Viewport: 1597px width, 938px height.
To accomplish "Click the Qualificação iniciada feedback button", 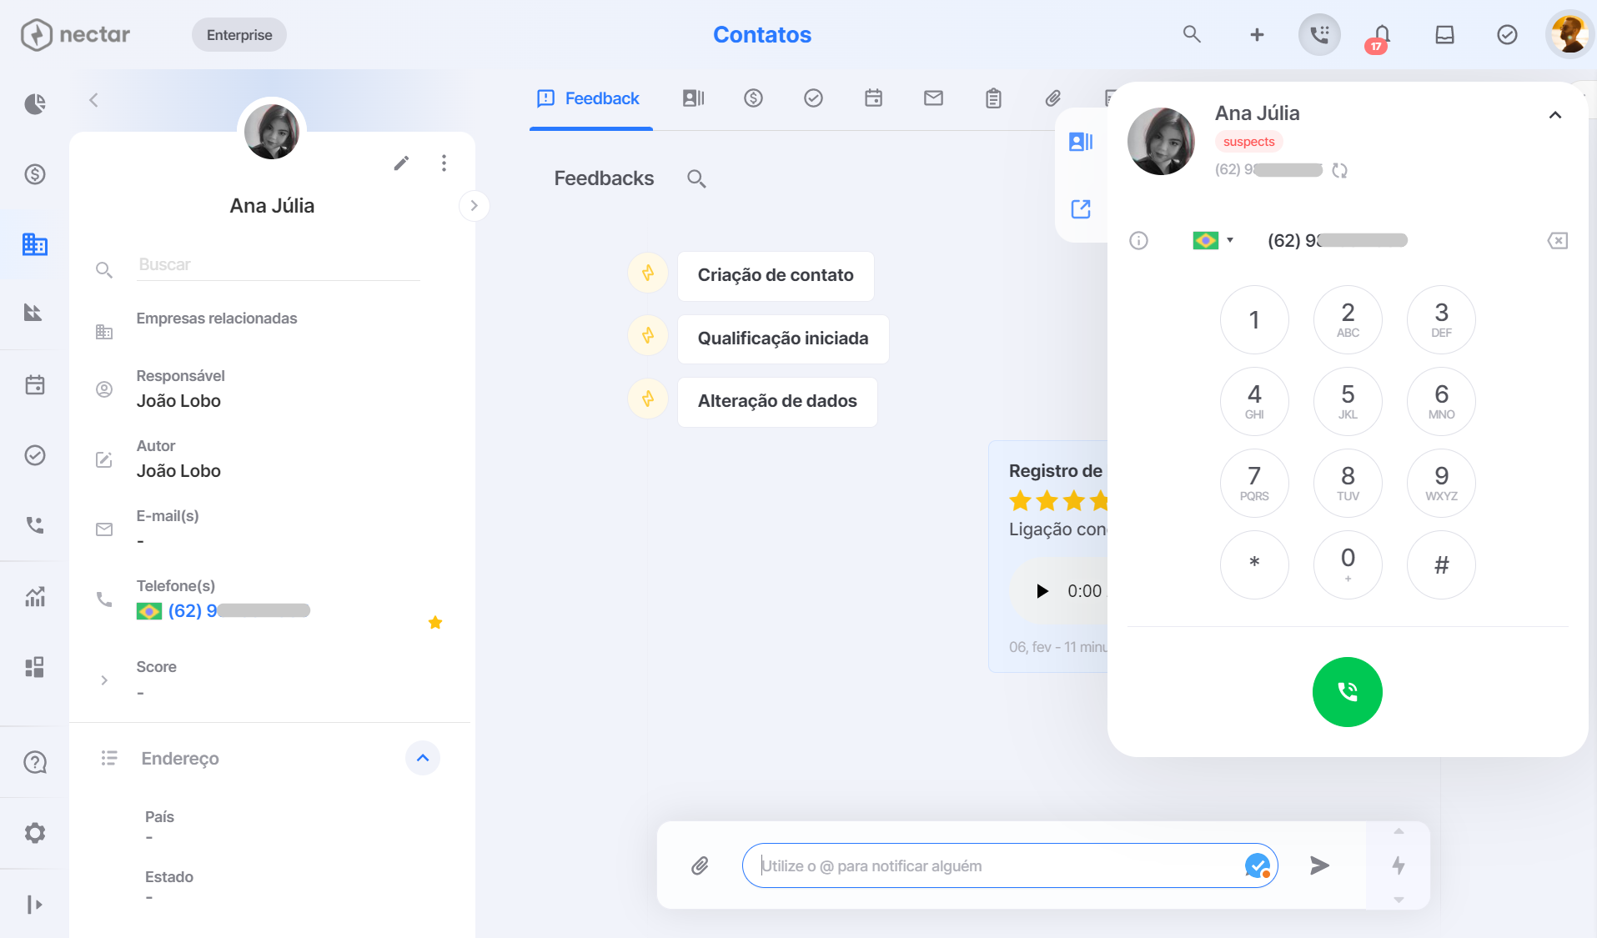I will 782,339.
